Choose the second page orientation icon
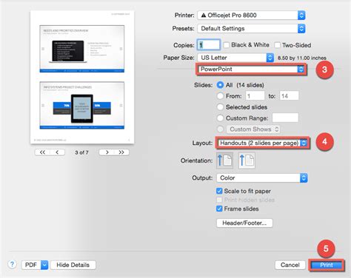This screenshot has height=278, width=351. tap(247, 160)
